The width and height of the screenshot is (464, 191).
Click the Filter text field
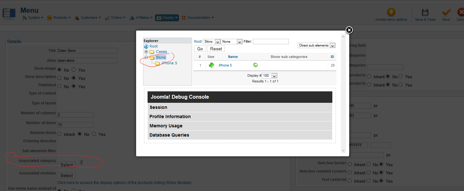[x=271, y=41]
